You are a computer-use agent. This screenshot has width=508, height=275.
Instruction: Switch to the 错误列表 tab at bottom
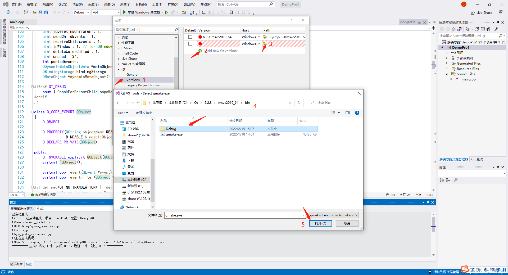click(16, 264)
